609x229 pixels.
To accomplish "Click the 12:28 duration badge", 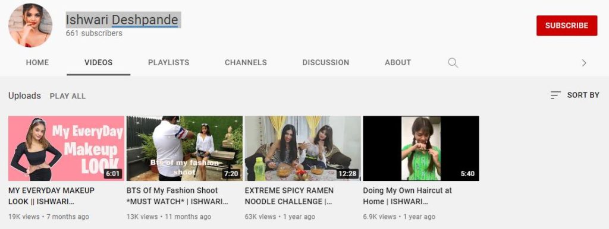I will 347,174.
